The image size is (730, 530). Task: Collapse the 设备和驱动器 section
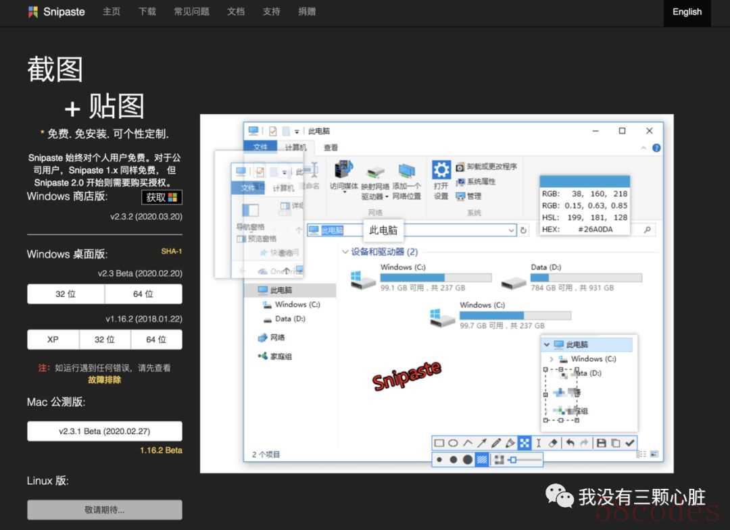pyautogui.click(x=345, y=252)
